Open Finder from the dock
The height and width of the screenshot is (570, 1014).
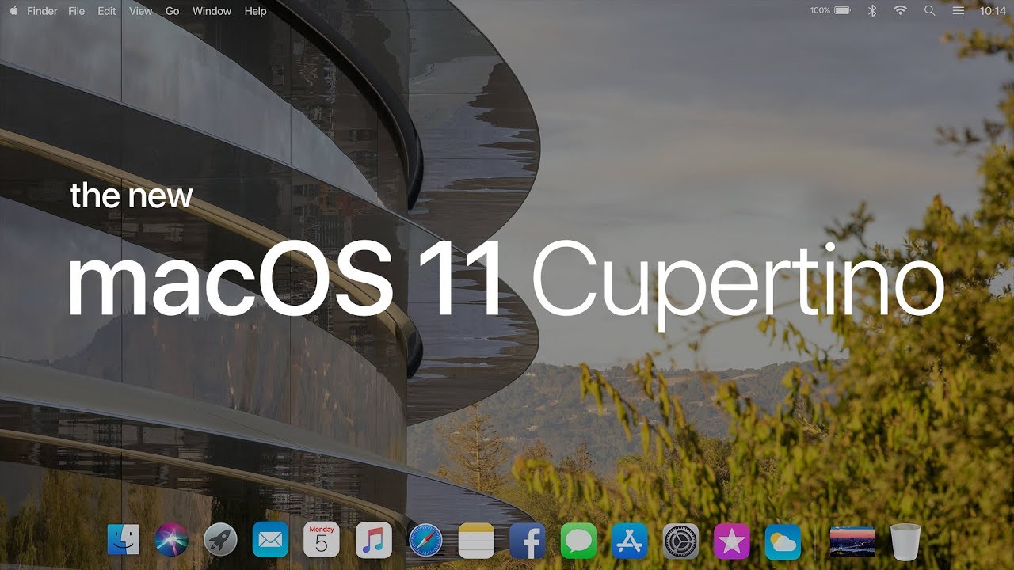[x=124, y=541]
